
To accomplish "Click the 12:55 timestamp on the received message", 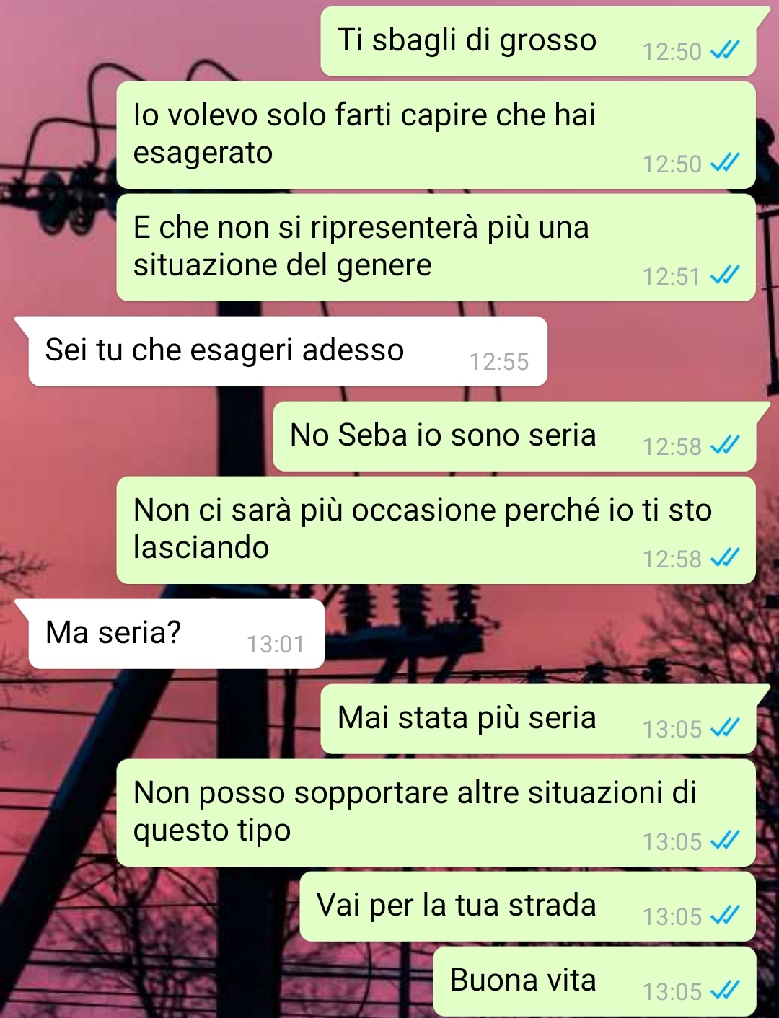I will 499,361.
